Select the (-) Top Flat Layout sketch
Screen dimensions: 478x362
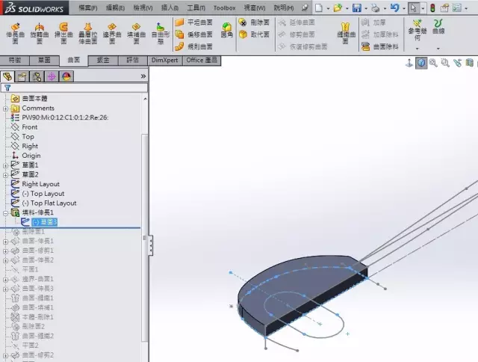coord(49,203)
